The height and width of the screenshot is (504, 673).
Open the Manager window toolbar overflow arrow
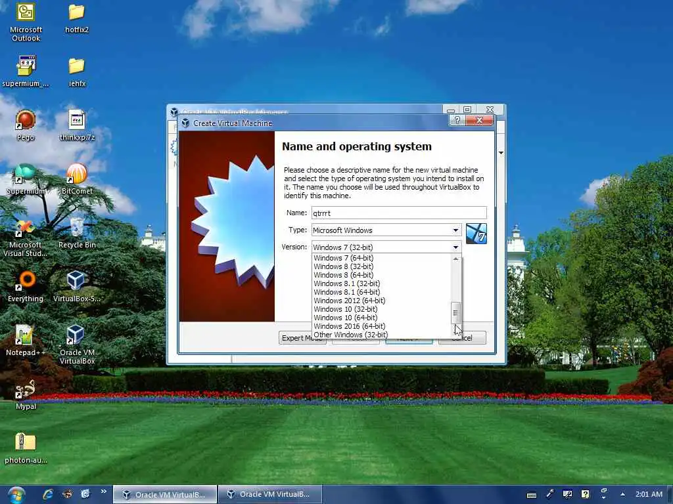coord(501,153)
